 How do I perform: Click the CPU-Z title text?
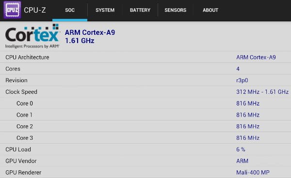(x=35, y=10)
